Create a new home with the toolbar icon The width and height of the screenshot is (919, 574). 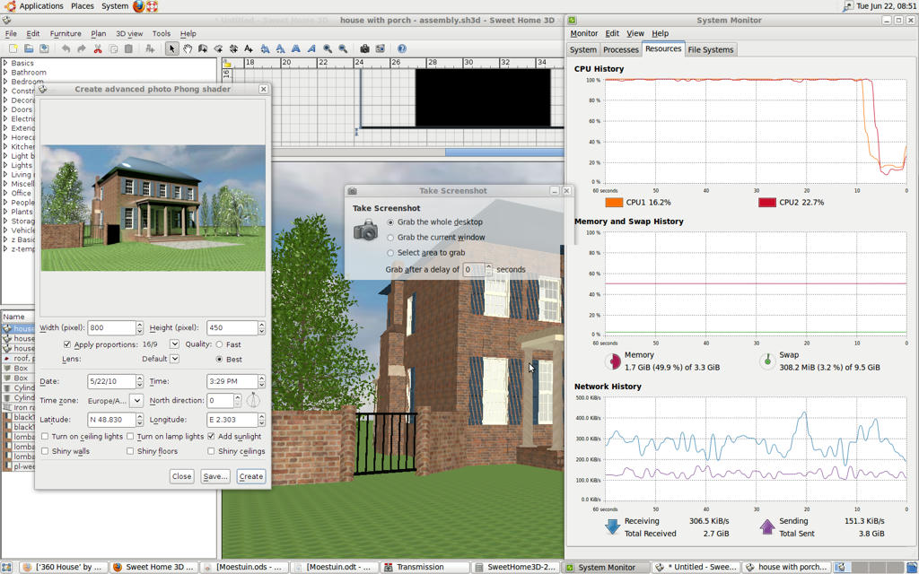tap(13, 48)
